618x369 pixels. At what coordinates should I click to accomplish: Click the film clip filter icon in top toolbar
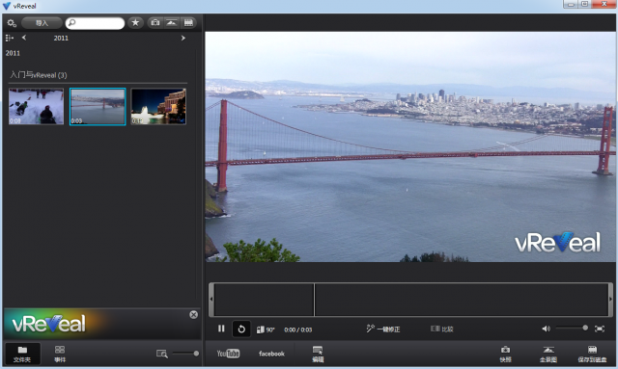[188, 23]
